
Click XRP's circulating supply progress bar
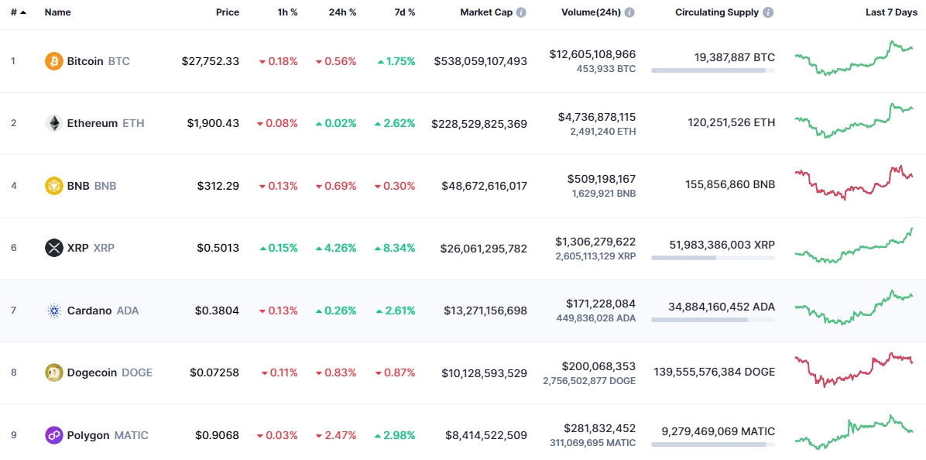tap(713, 257)
